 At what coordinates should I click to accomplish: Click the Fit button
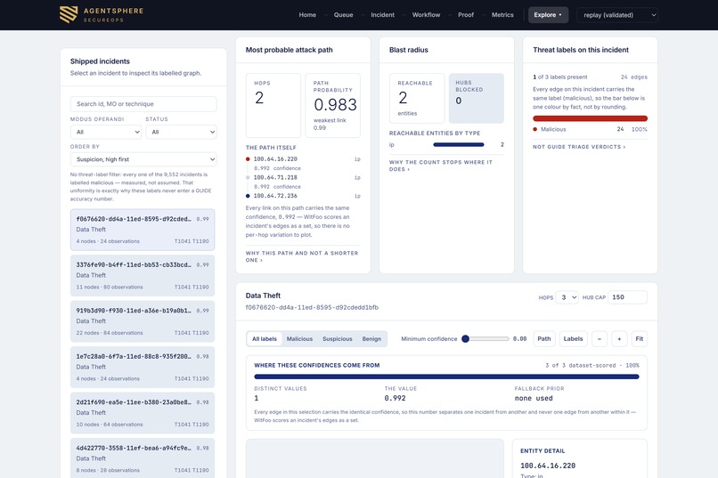tap(640, 339)
